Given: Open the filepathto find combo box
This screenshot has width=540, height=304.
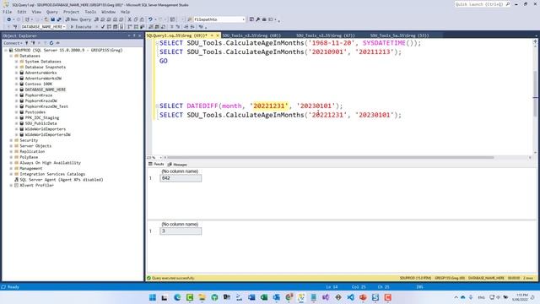Looking at the screenshot, I should 219,19.
